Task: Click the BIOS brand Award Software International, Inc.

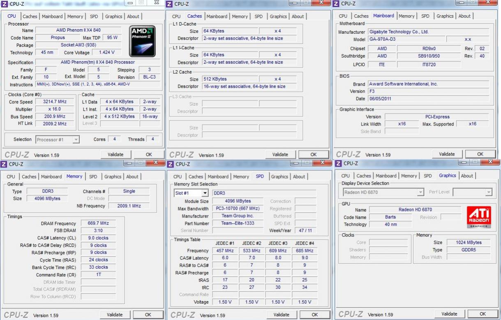Action: pos(428,84)
